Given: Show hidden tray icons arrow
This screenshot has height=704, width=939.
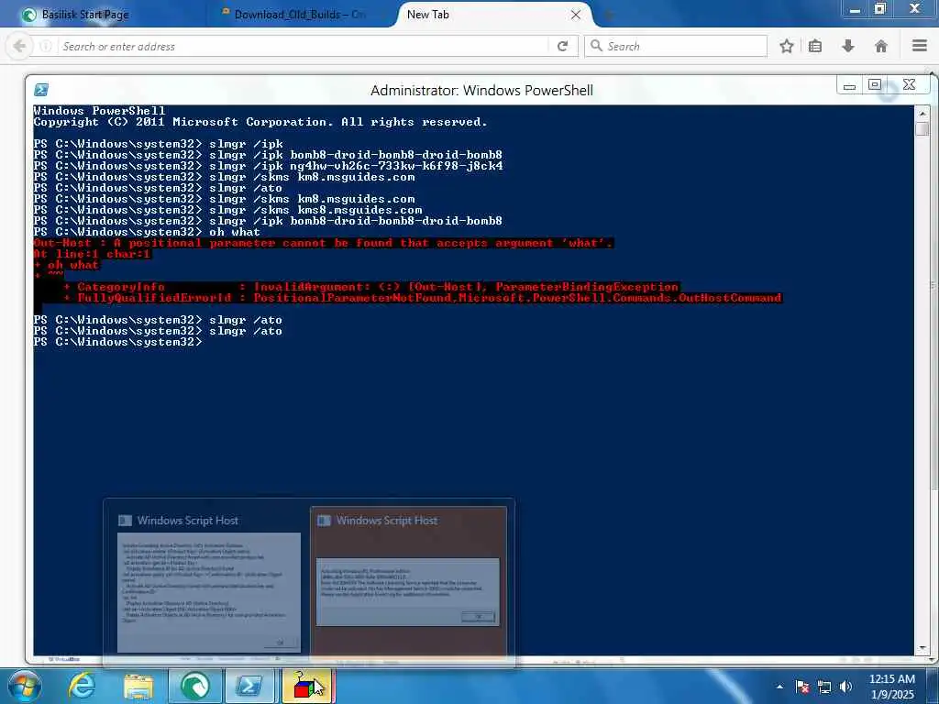Looking at the screenshot, I should pos(779,687).
